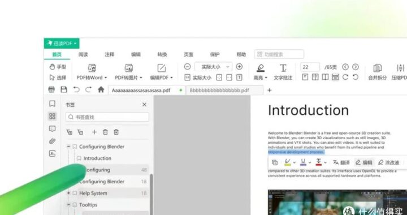407x215 pixels.
Task: Toggle continuous scrolling view mode
Action: pos(335,77)
